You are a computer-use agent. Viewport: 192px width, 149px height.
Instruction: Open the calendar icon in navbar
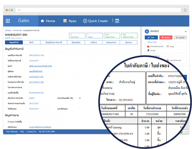[117, 21]
